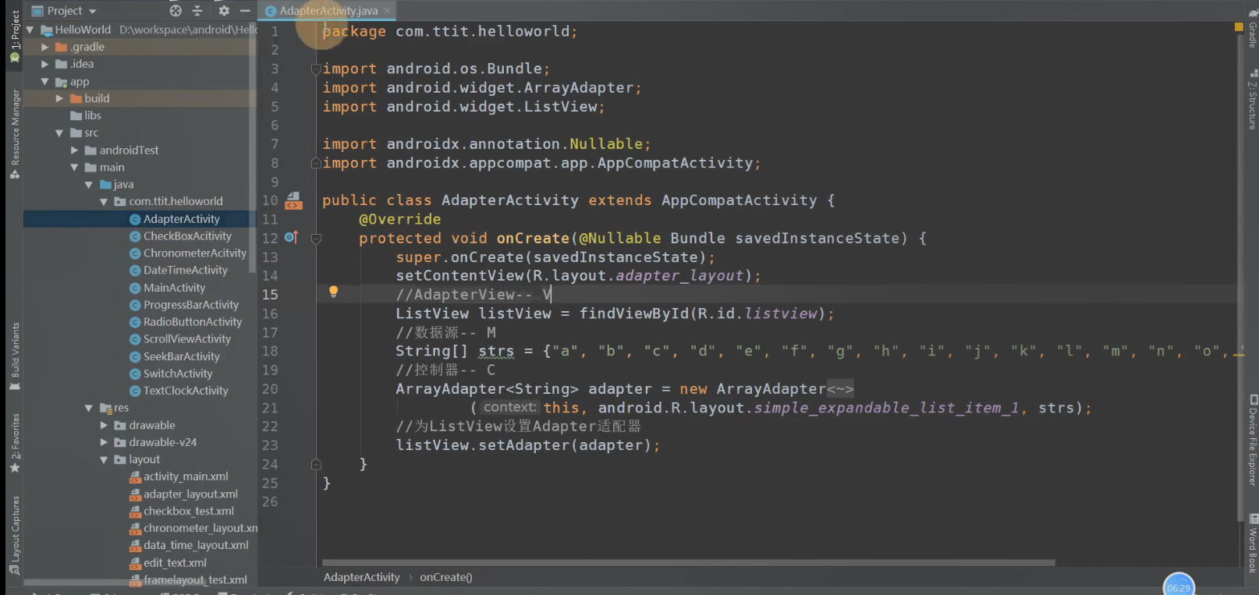Open the Layout Captures tool window
This screenshot has width=1259, height=595.
(x=14, y=535)
